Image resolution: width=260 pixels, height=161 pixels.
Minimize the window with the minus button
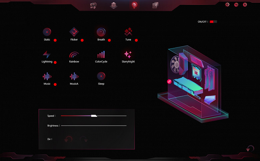click(236, 5)
